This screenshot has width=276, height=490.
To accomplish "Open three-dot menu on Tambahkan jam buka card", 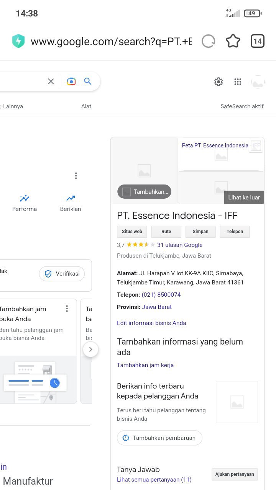I will pyautogui.click(x=67, y=309).
